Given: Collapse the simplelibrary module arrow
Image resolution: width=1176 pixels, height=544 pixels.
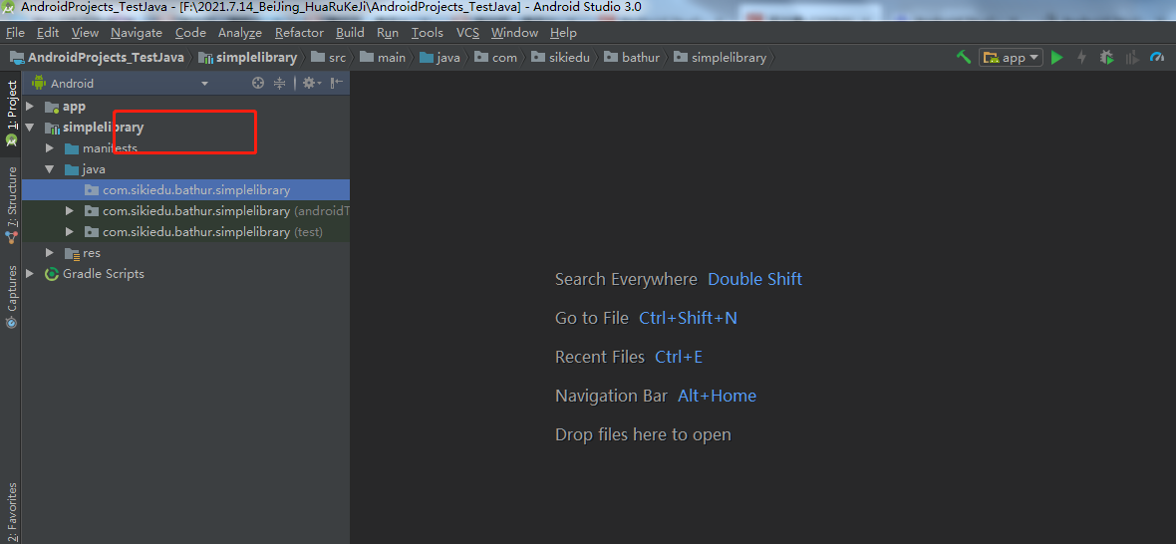Looking at the screenshot, I should pos(30,128).
